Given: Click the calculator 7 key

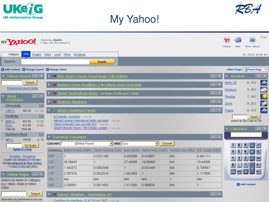Looking at the screenshot, I should (233, 145).
